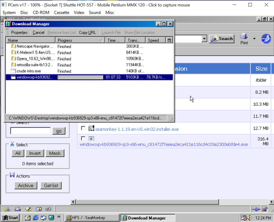The width and height of the screenshot is (274, 222).
Task: Click the Print icon in SeaMonkey
Action: 244,39
